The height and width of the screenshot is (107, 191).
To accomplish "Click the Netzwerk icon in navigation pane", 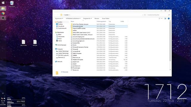I will click(56, 62).
